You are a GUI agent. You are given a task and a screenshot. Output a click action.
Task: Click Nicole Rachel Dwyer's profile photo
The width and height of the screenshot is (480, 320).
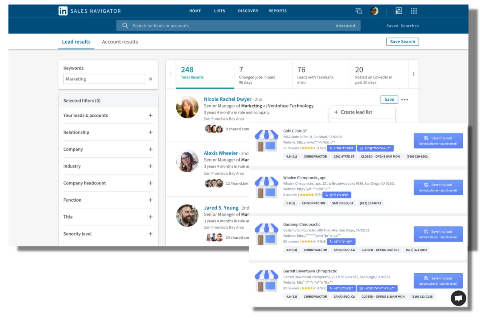[187, 107]
